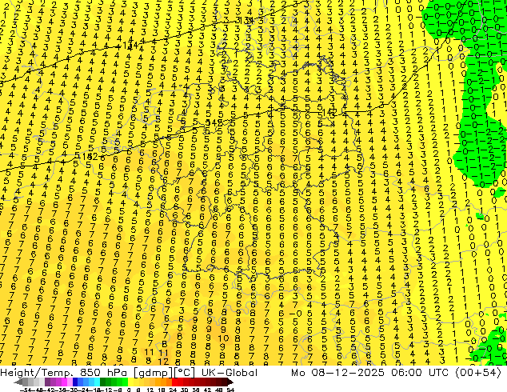
Task: Click the '54' value ending the legend scale
Action: [x=230, y=390]
